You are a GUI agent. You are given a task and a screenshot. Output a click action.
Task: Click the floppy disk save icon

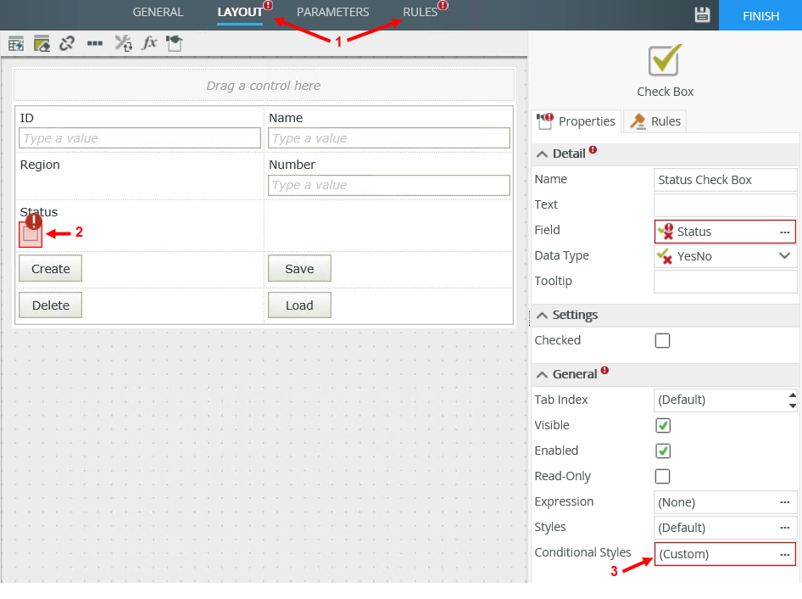point(702,14)
